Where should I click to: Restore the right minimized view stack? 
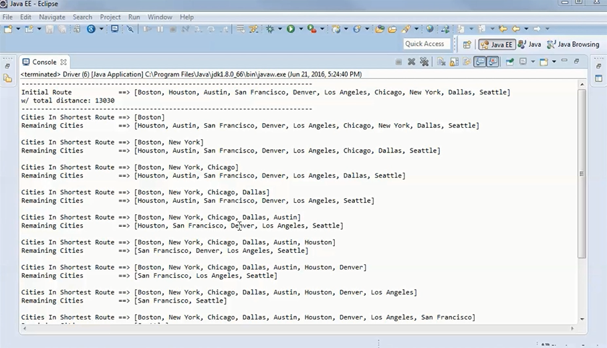598,66
